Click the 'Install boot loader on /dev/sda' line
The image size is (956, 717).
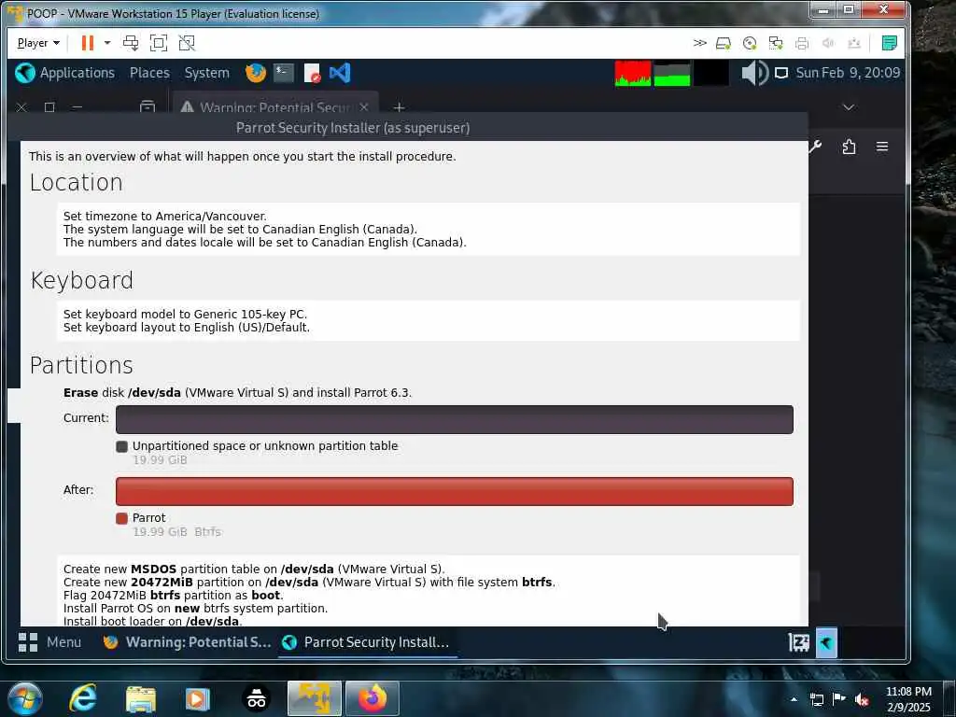tap(152, 621)
